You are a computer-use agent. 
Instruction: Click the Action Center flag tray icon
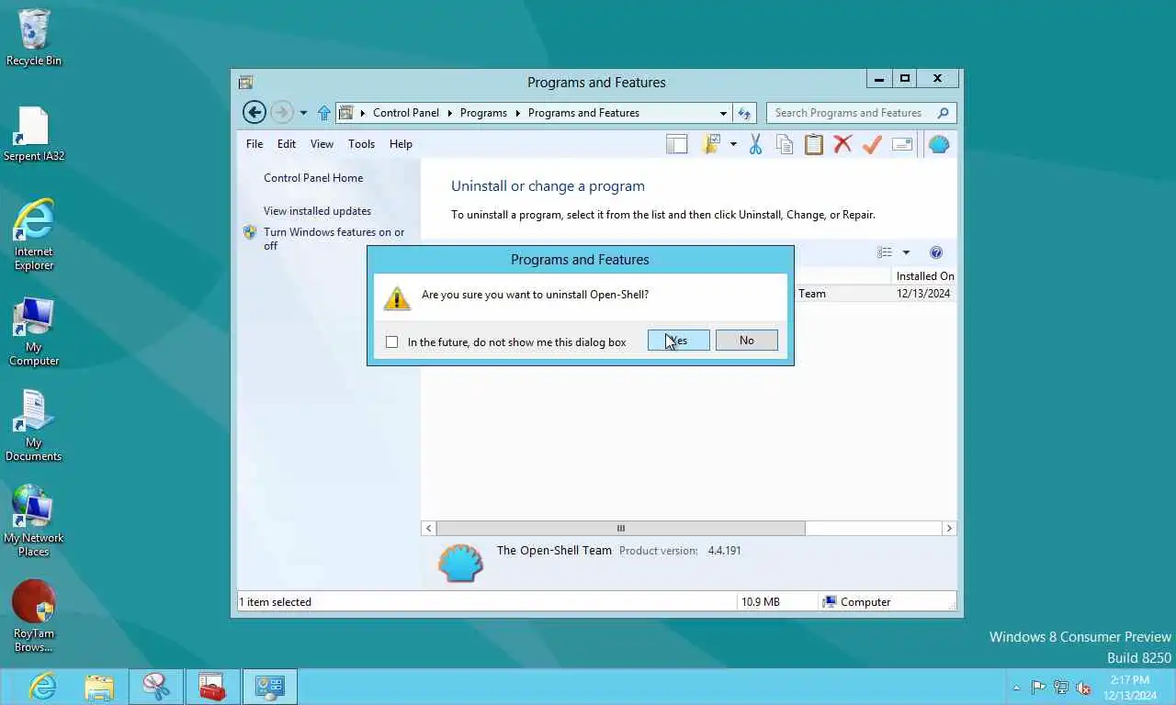[x=1038, y=687]
